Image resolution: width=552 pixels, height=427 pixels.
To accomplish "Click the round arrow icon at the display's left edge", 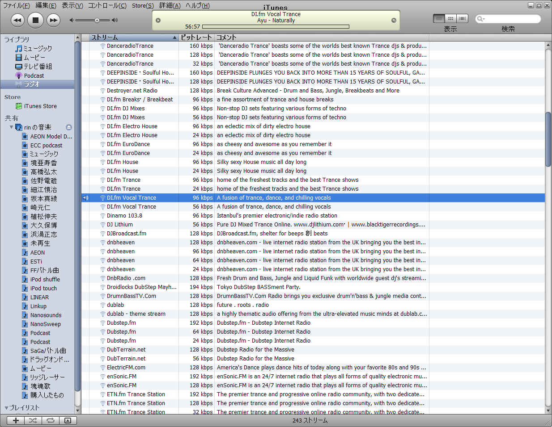I will tap(158, 21).
